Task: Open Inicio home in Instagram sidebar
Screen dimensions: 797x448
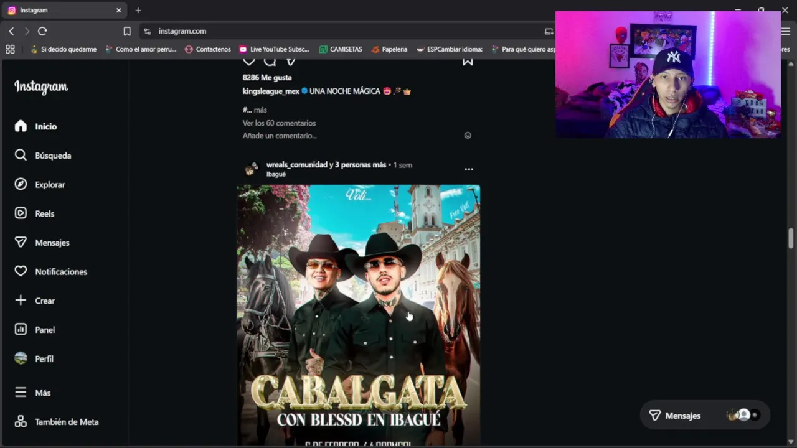Action: tap(35, 126)
